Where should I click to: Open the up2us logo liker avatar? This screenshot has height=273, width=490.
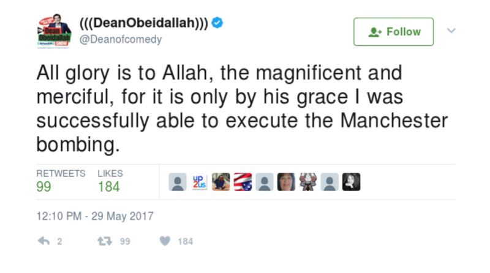click(200, 182)
